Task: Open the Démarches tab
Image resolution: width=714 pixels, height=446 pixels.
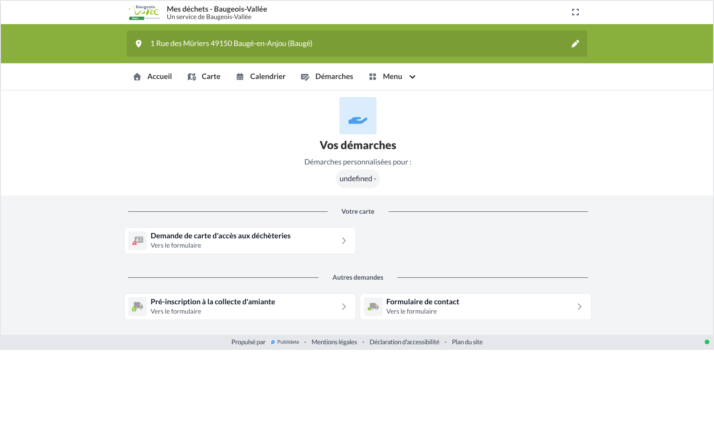Action: [x=327, y=77]
